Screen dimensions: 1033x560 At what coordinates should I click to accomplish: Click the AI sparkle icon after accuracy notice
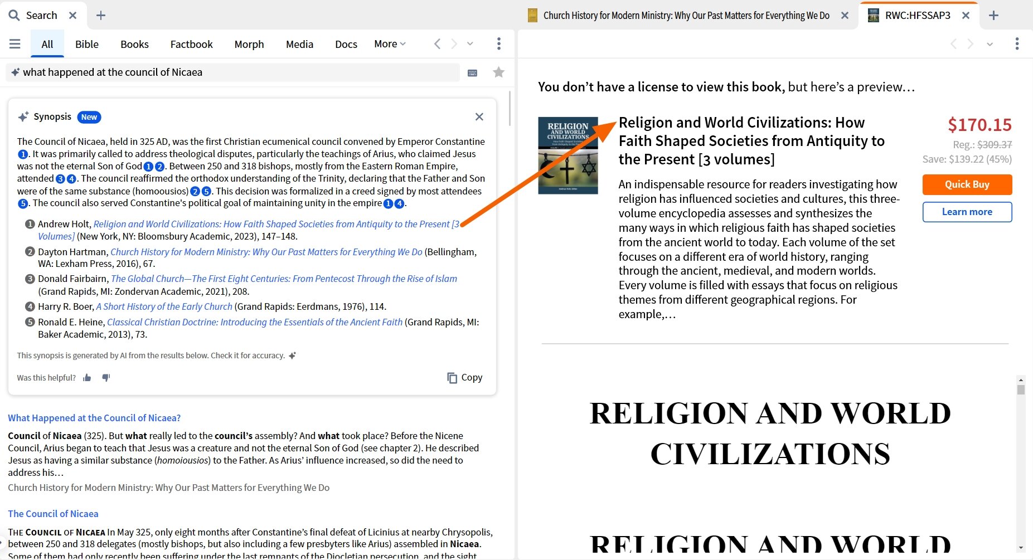tap(293, 356)
